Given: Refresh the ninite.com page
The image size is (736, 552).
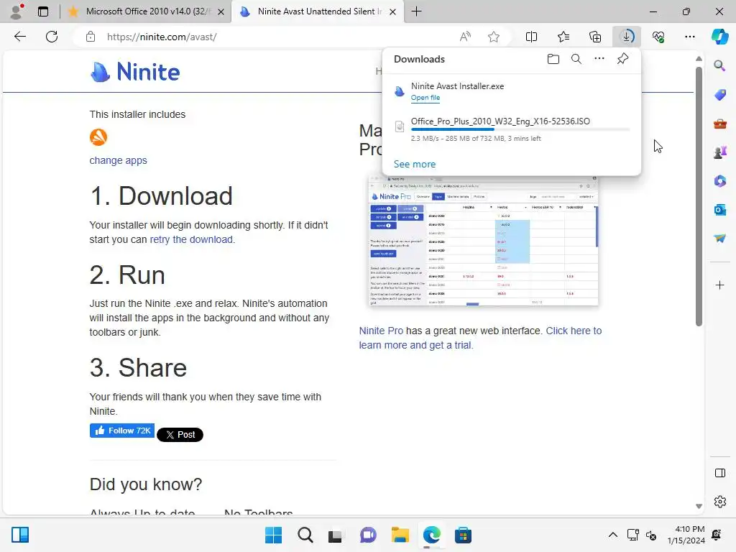Looking at the screenshot, I should (52, 37).
